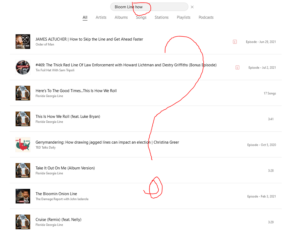The image size is (284, 231).
Task: Clear the search box with the X icon
Action: coord(192,7)
